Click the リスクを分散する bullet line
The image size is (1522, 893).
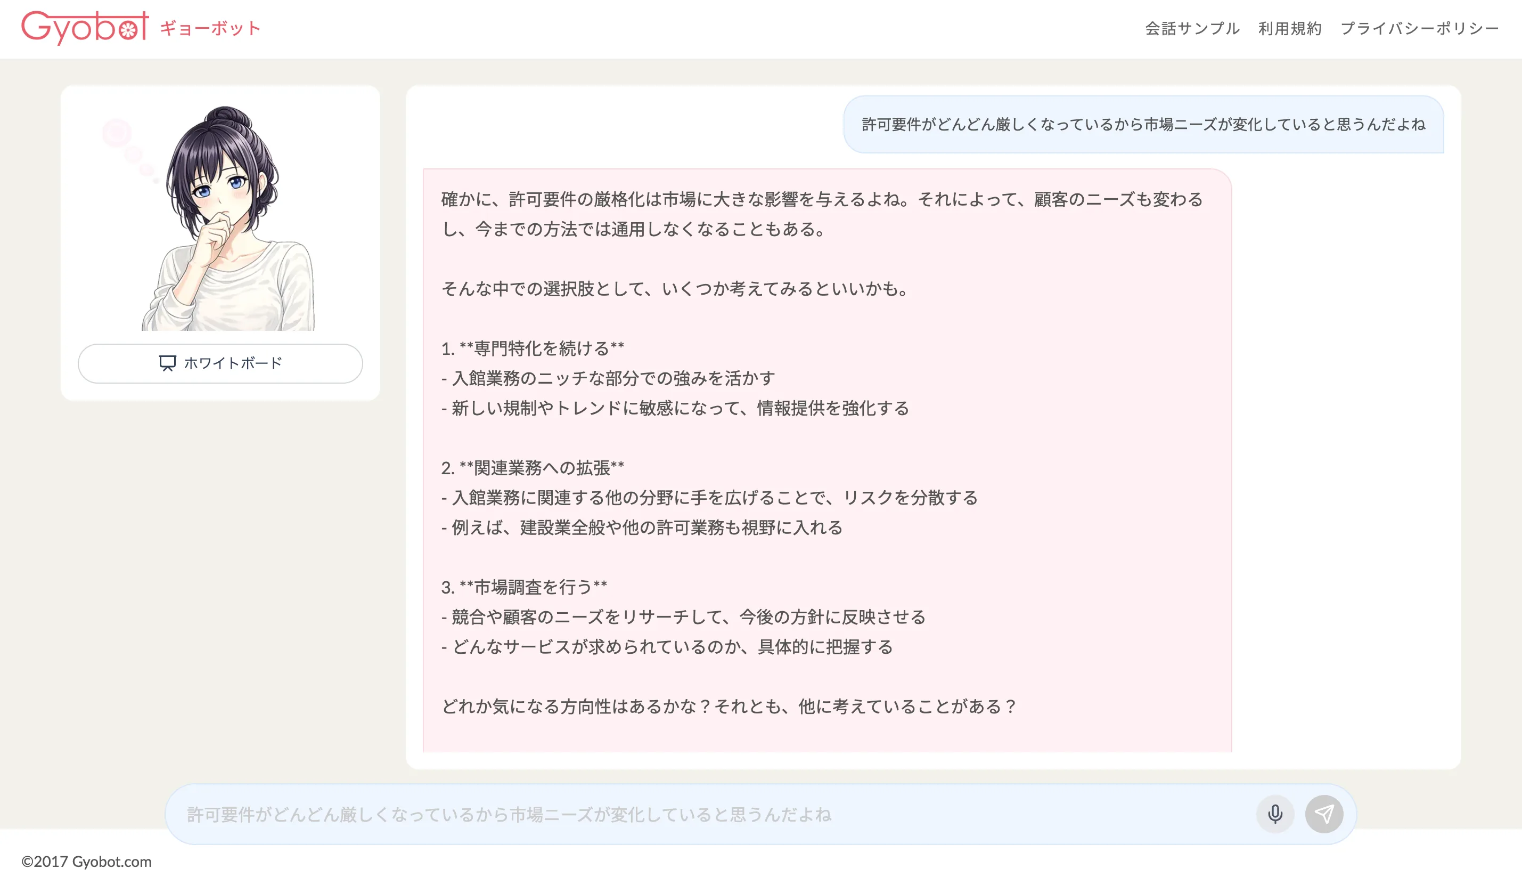[709, 497]
